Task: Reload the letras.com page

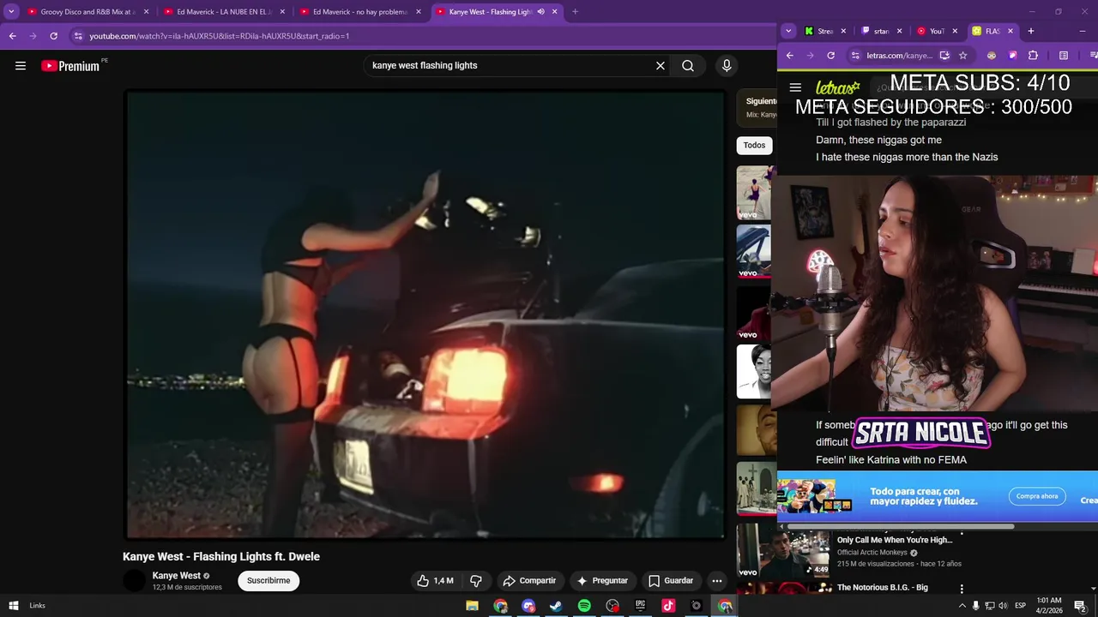Action: (x=830, y=56)
